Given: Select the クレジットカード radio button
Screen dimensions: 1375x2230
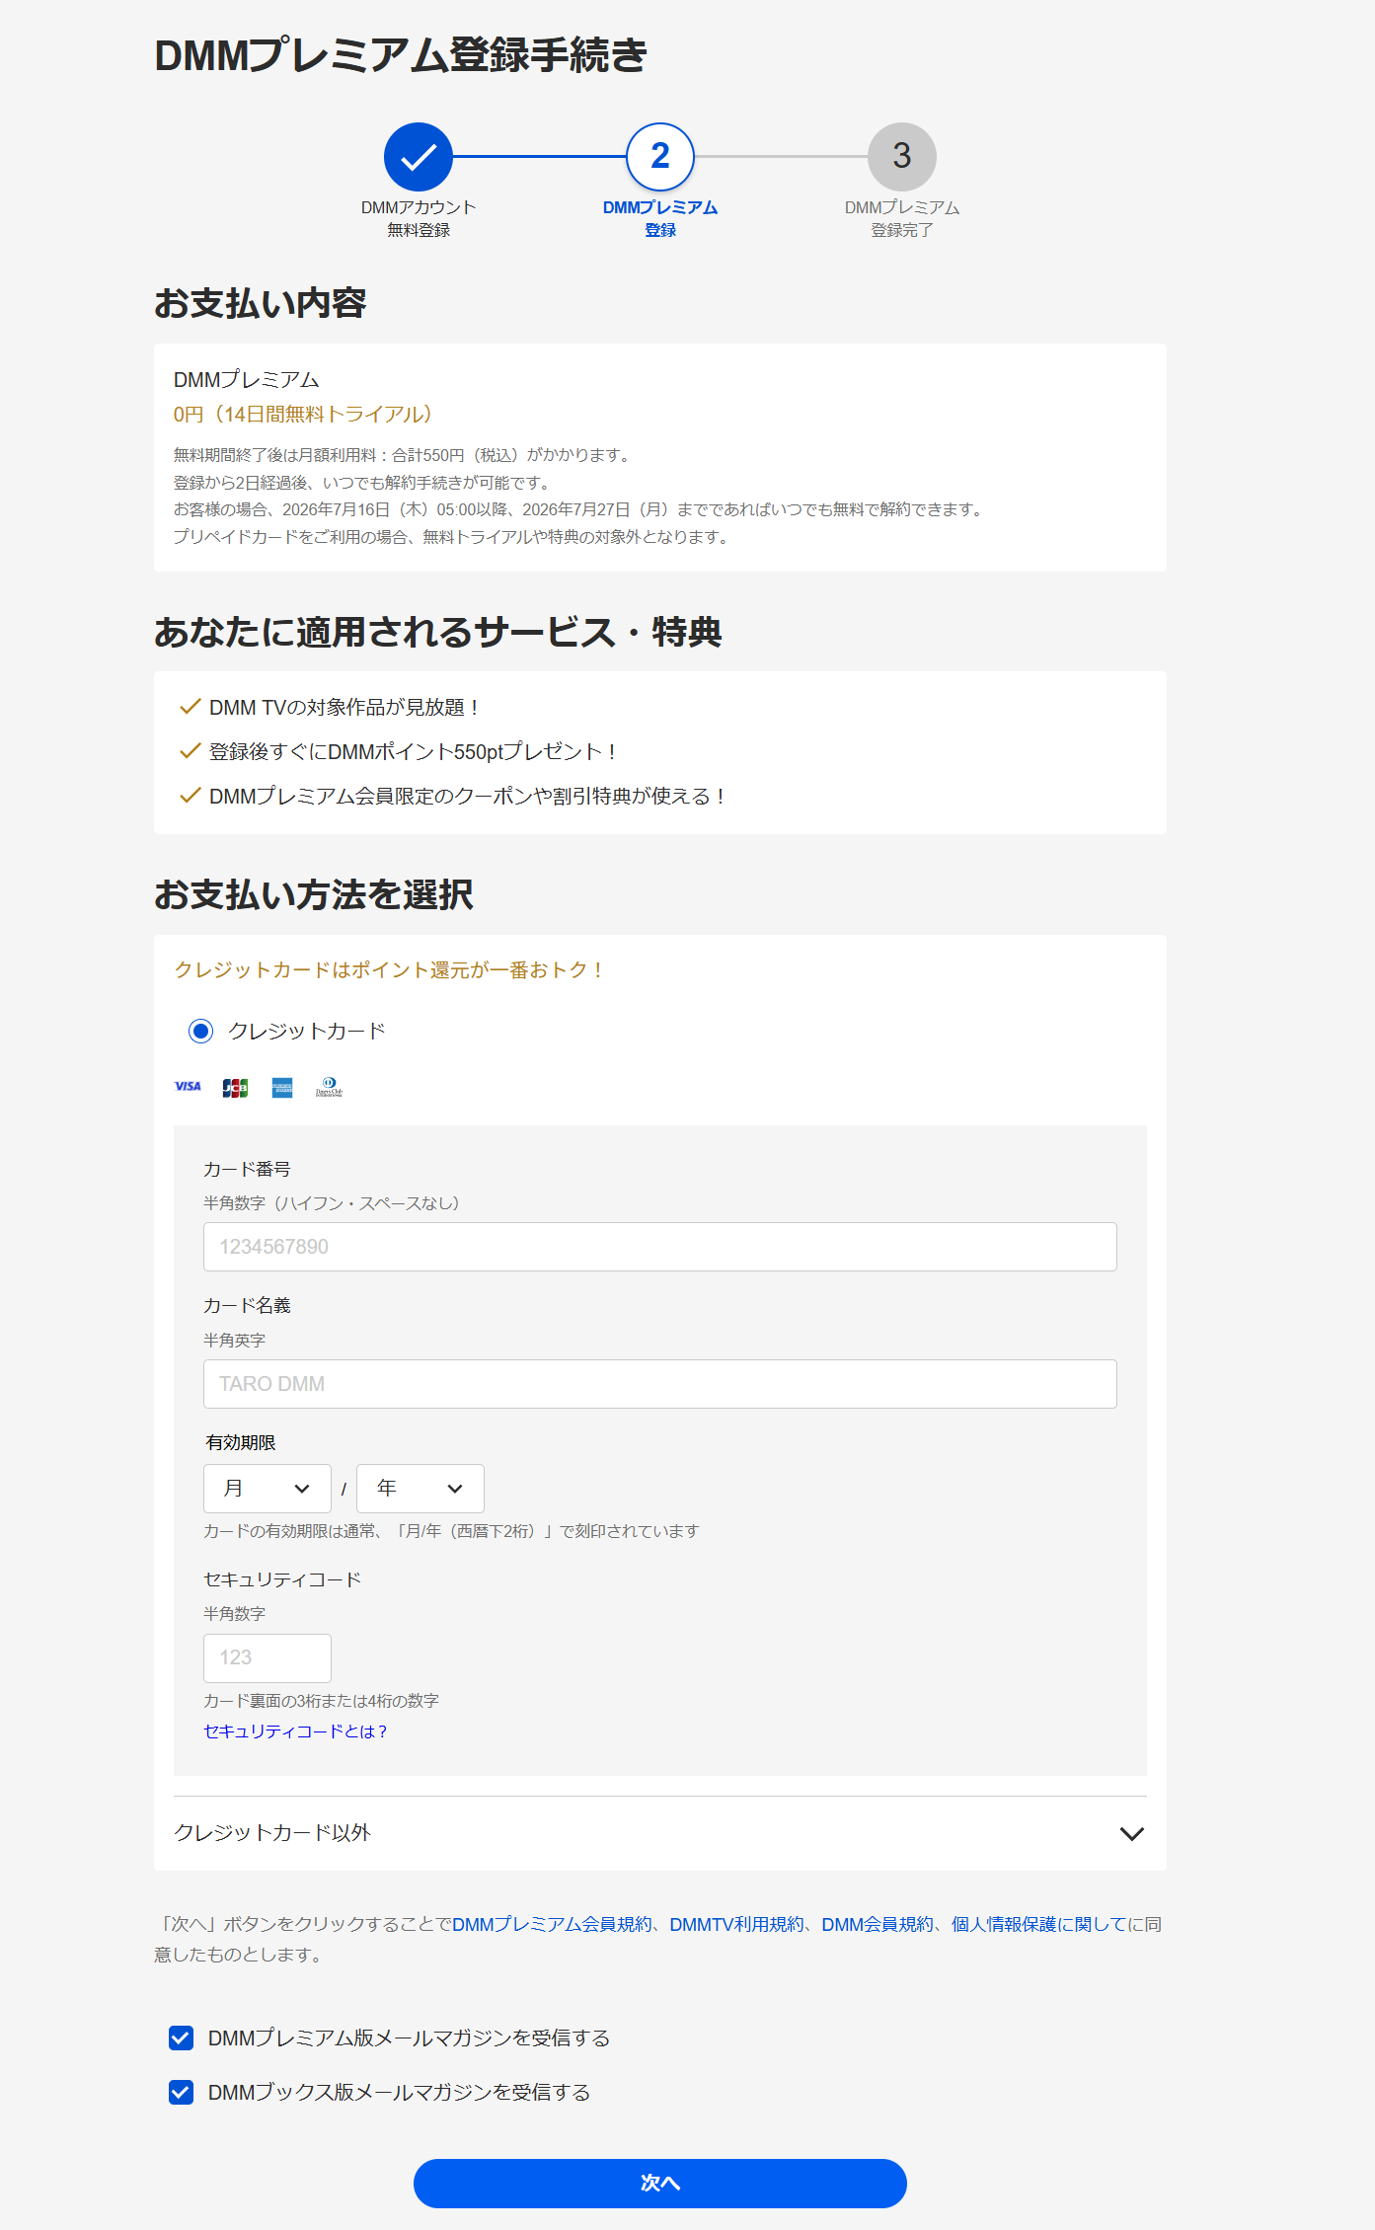Looking at the screenshot, I should (200, 1031).
